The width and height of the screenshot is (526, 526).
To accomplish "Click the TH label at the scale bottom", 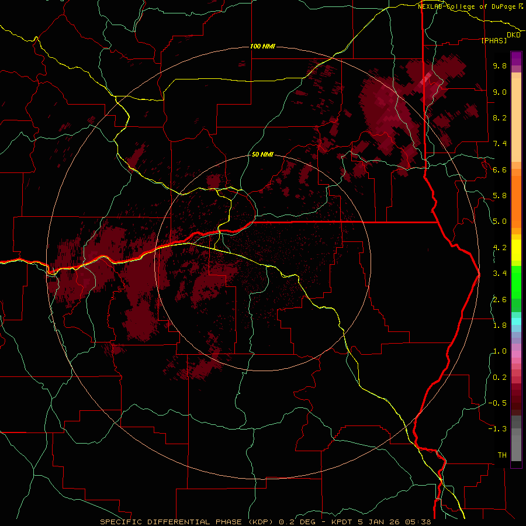I will (502, 455).
